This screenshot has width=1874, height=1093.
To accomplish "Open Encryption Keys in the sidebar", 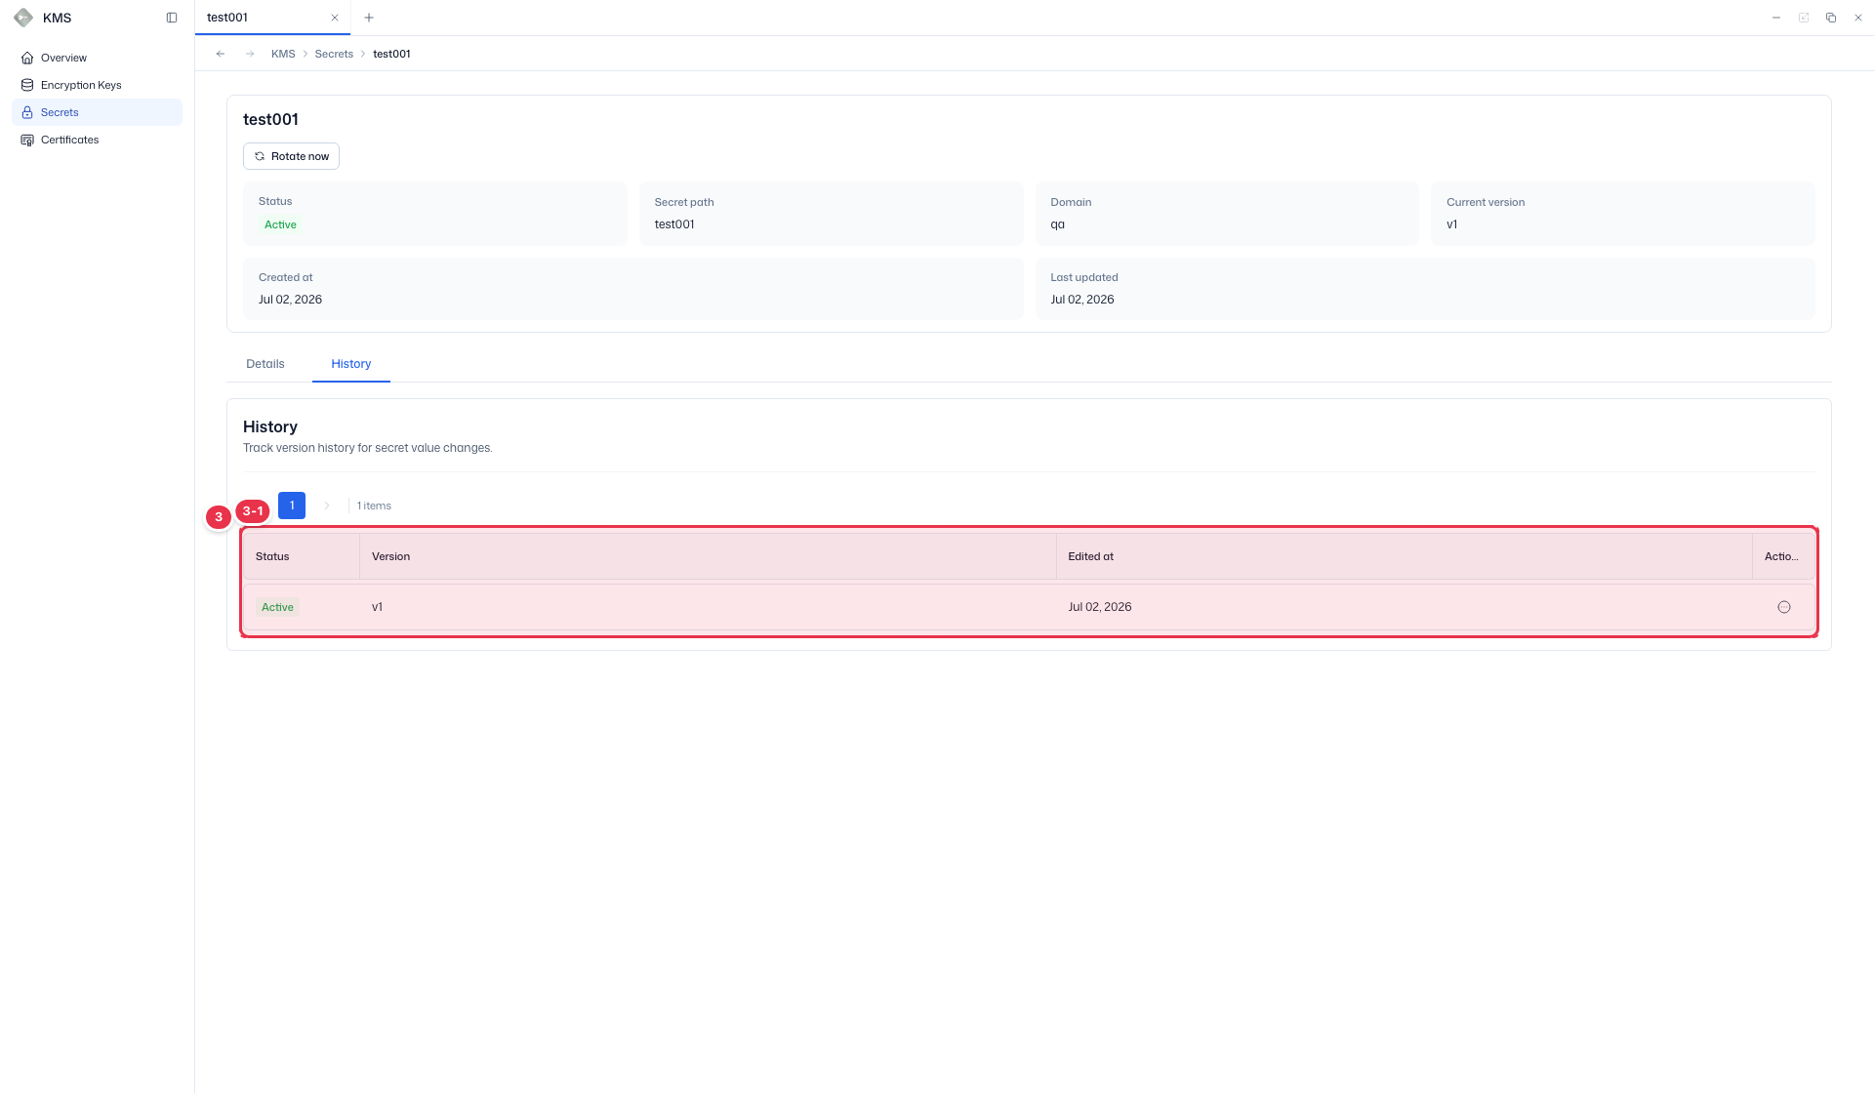I will 97,85.
